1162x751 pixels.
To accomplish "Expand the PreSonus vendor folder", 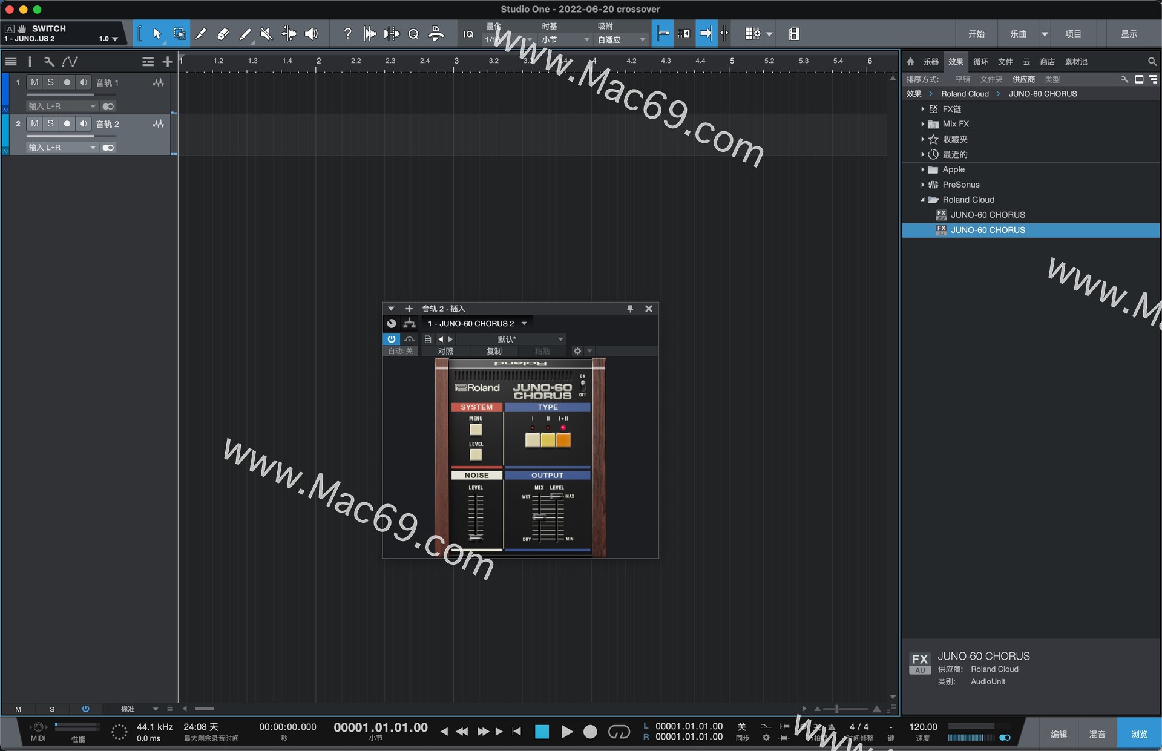I will pos(922,185).
